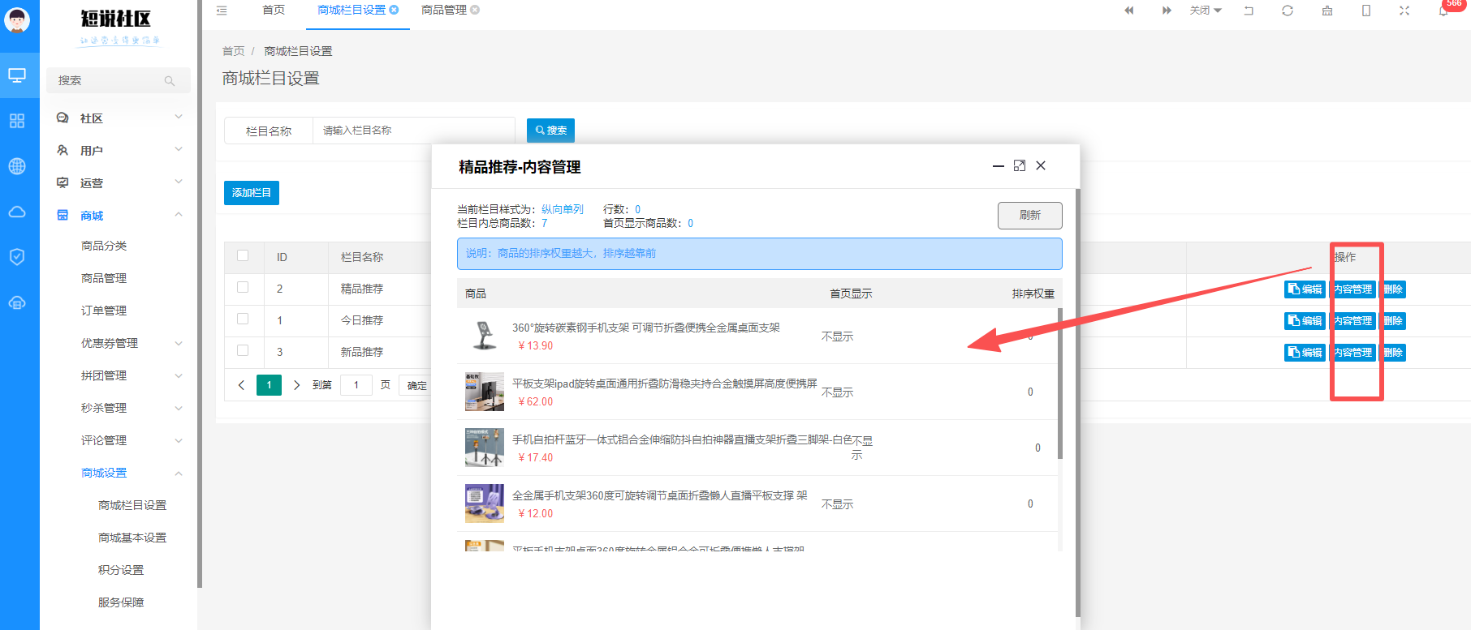Open 积分设置 in the sidebar
This screenshot has height=630, width=1471.
click(121, 570)
